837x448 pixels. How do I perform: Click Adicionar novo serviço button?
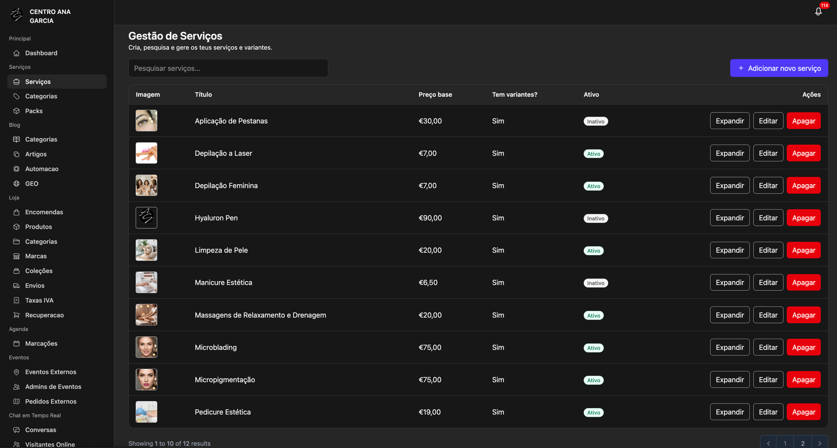[x=779, y=68]
